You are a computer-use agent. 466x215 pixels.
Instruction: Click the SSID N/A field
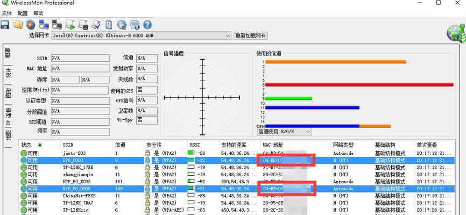pos(80,58)
